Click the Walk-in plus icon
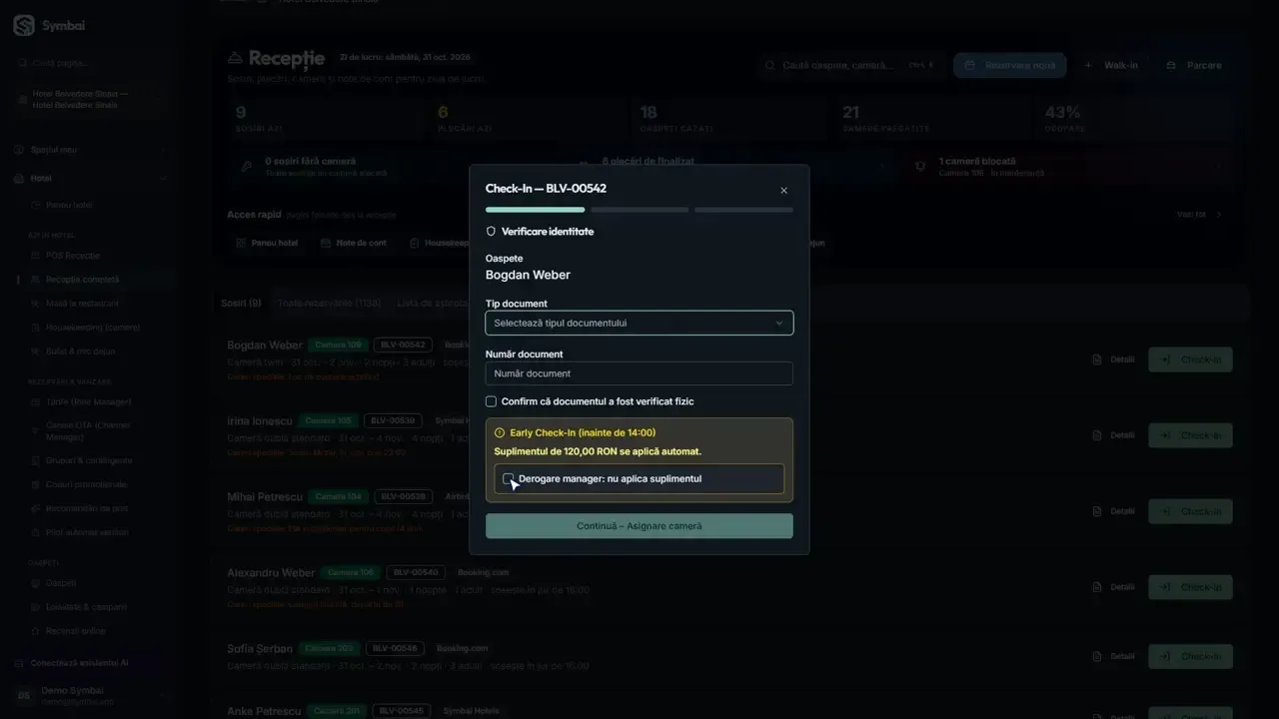Screen dimensions: 1279x719 tap(1088, 66)
